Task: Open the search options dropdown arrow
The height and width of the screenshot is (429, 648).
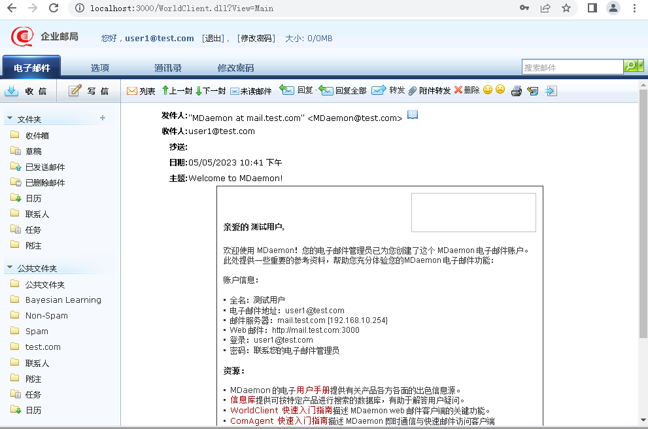Action: click(641, 65)
